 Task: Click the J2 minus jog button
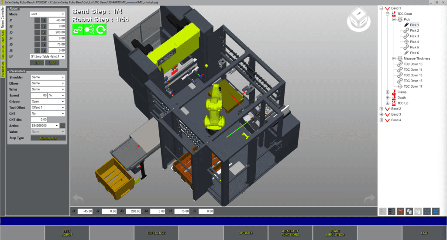point(38,26)
